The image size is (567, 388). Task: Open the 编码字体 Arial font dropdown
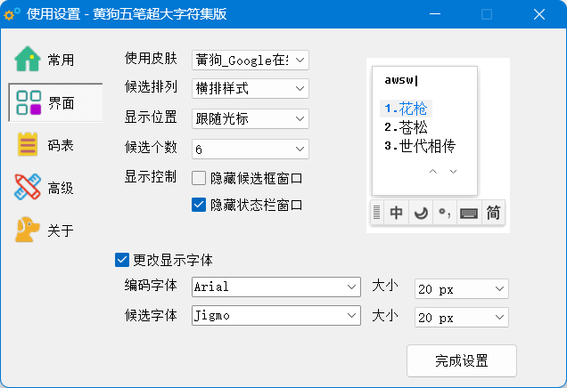275,287
